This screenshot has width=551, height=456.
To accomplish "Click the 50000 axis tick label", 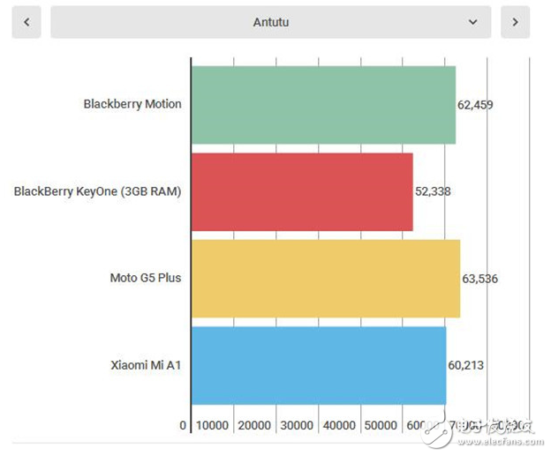I will [381, 425].
